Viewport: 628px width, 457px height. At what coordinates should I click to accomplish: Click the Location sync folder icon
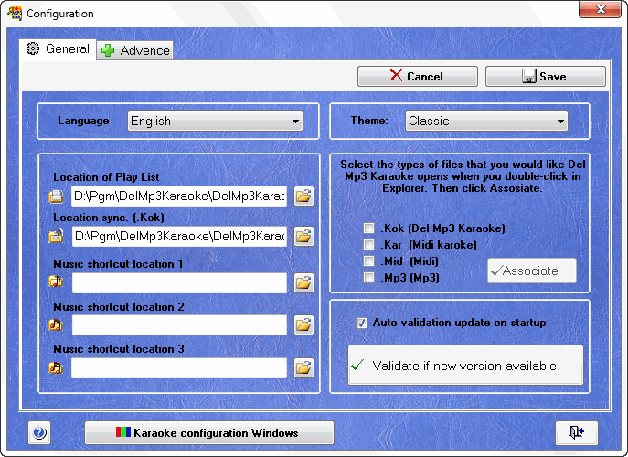click(x=56, y=236)
